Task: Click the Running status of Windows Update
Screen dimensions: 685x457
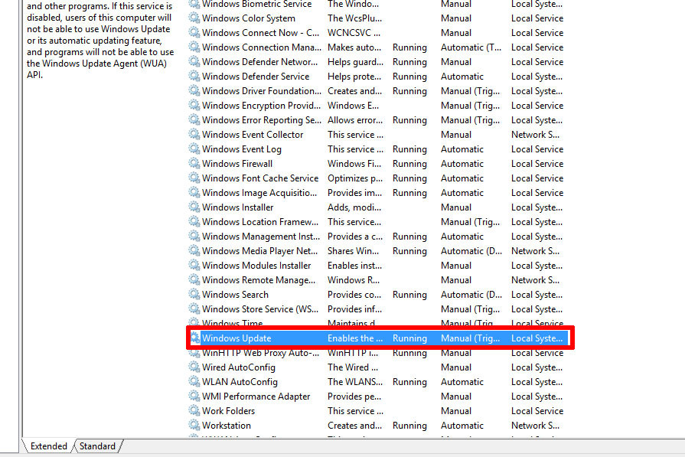Action: (x=409, y=338)
